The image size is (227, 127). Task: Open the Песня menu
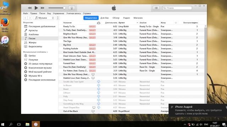coord(42,13)
